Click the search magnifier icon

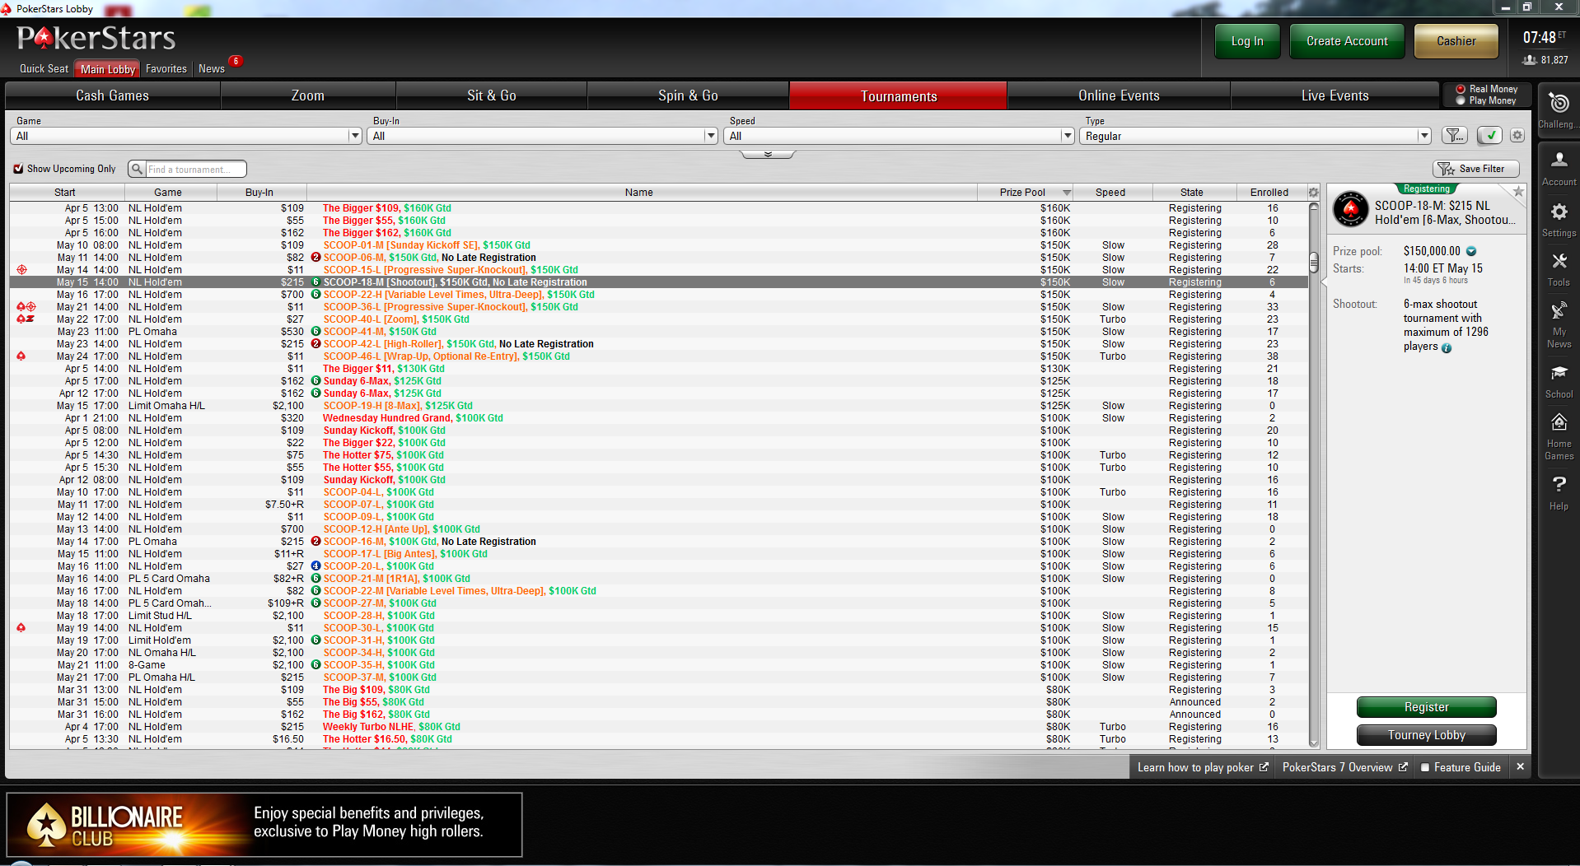click(138, 169)
